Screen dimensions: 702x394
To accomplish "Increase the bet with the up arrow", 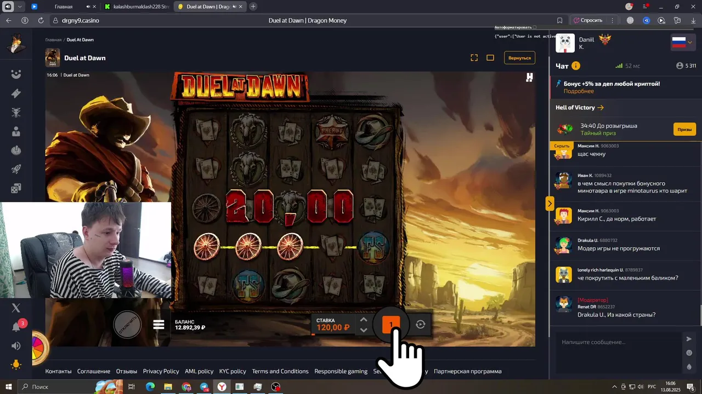I will (363, 320).
